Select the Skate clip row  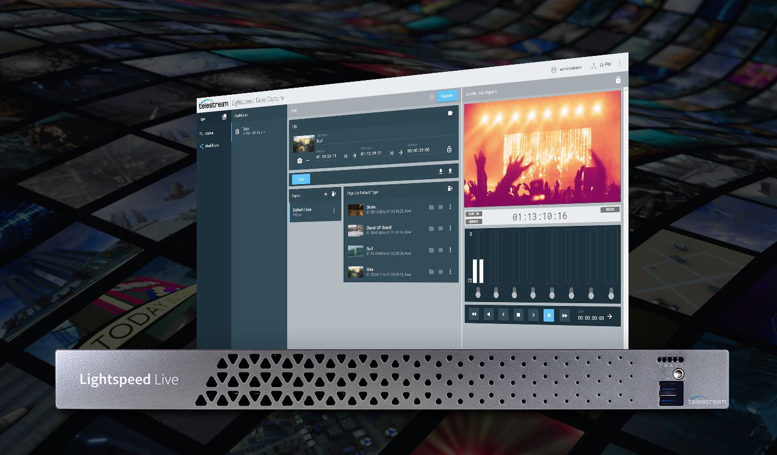pyautogui.click(x=401, y=209)
